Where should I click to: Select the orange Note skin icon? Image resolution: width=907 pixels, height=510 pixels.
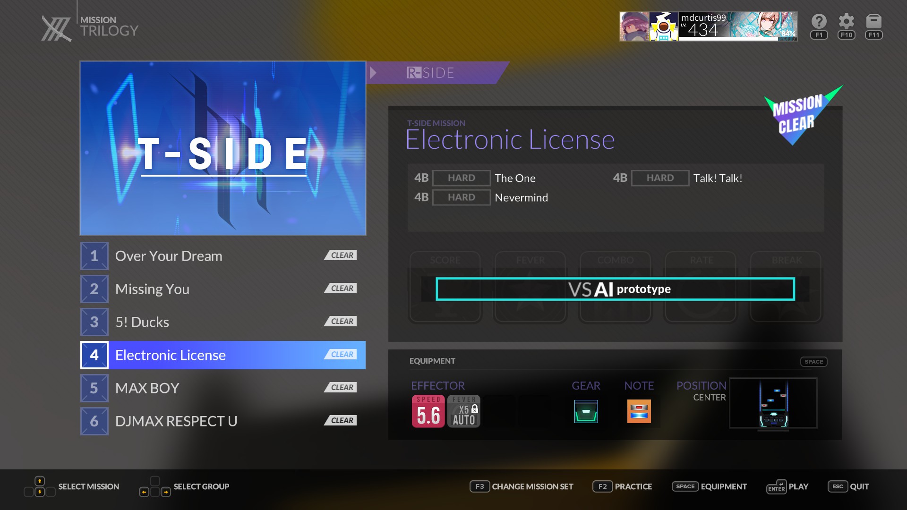coord(639,411)
